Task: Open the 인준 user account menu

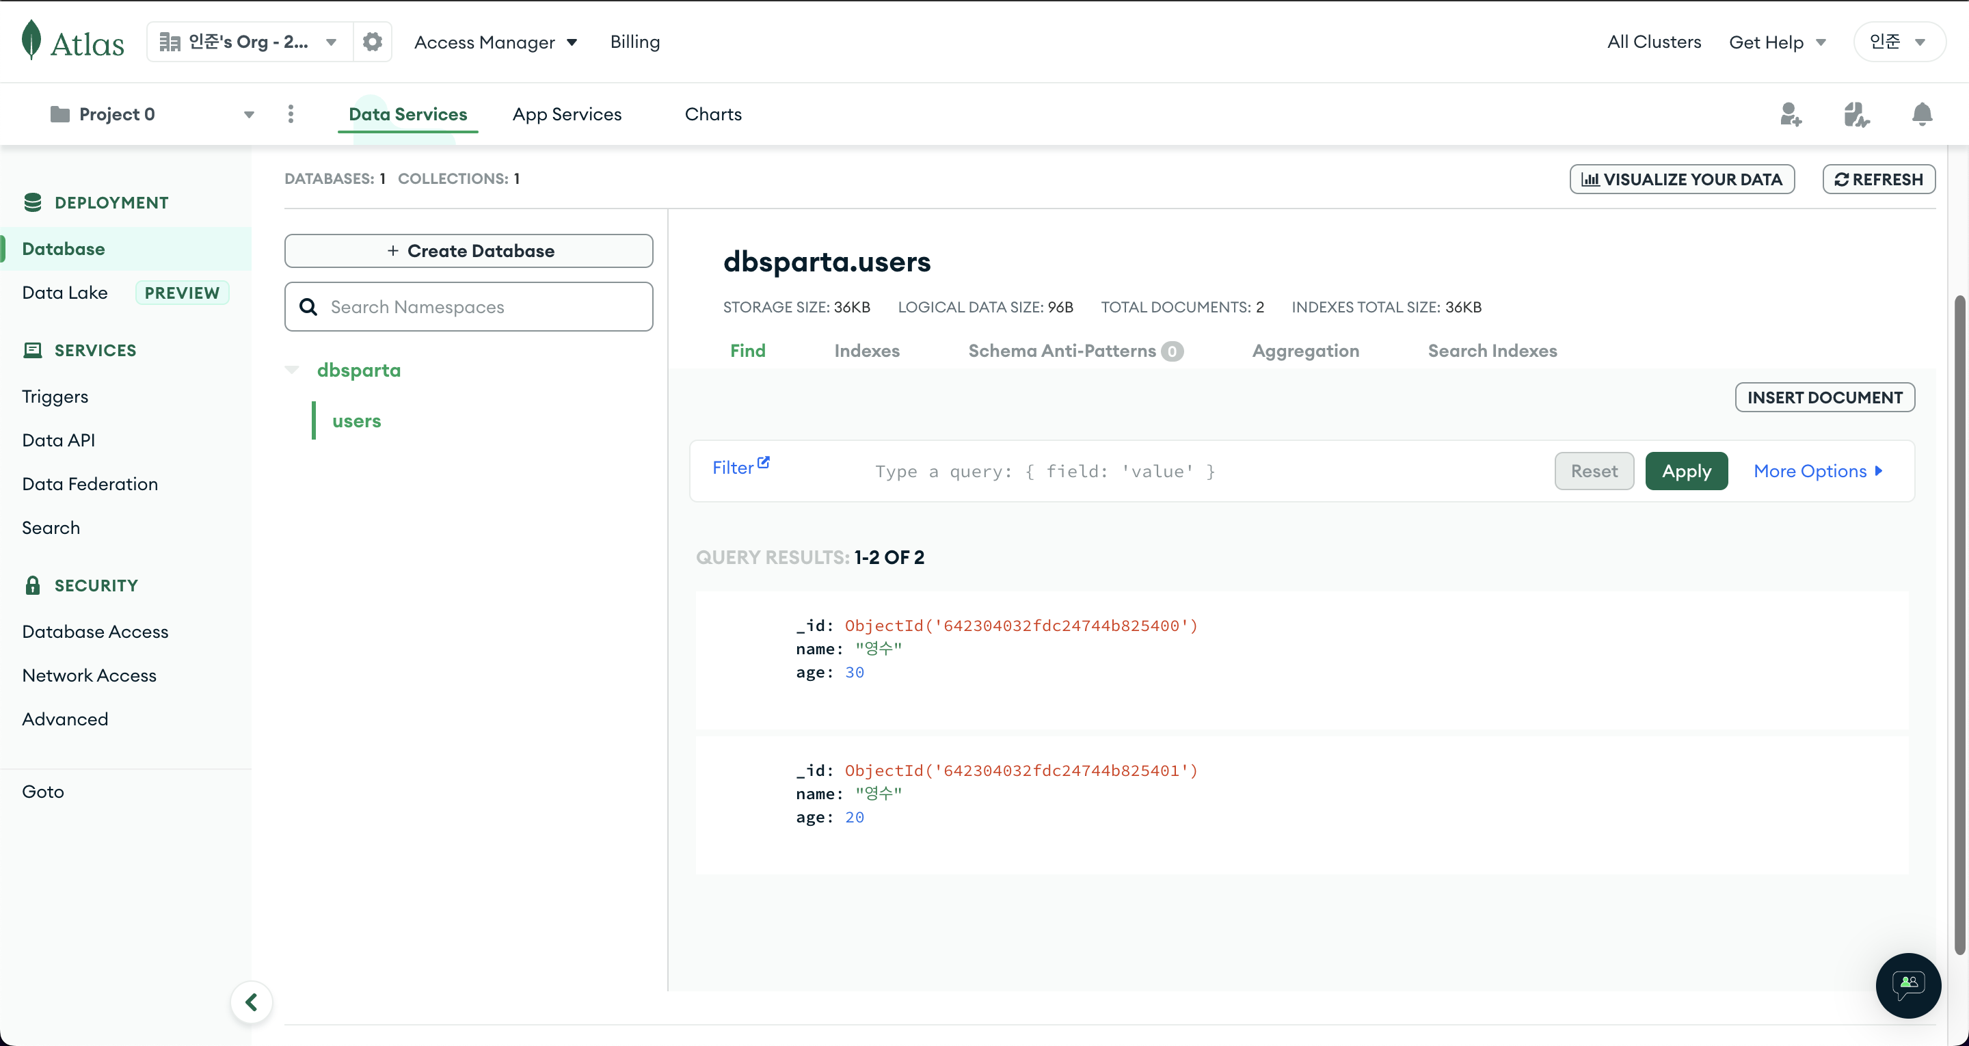Action: point(1899,41)
